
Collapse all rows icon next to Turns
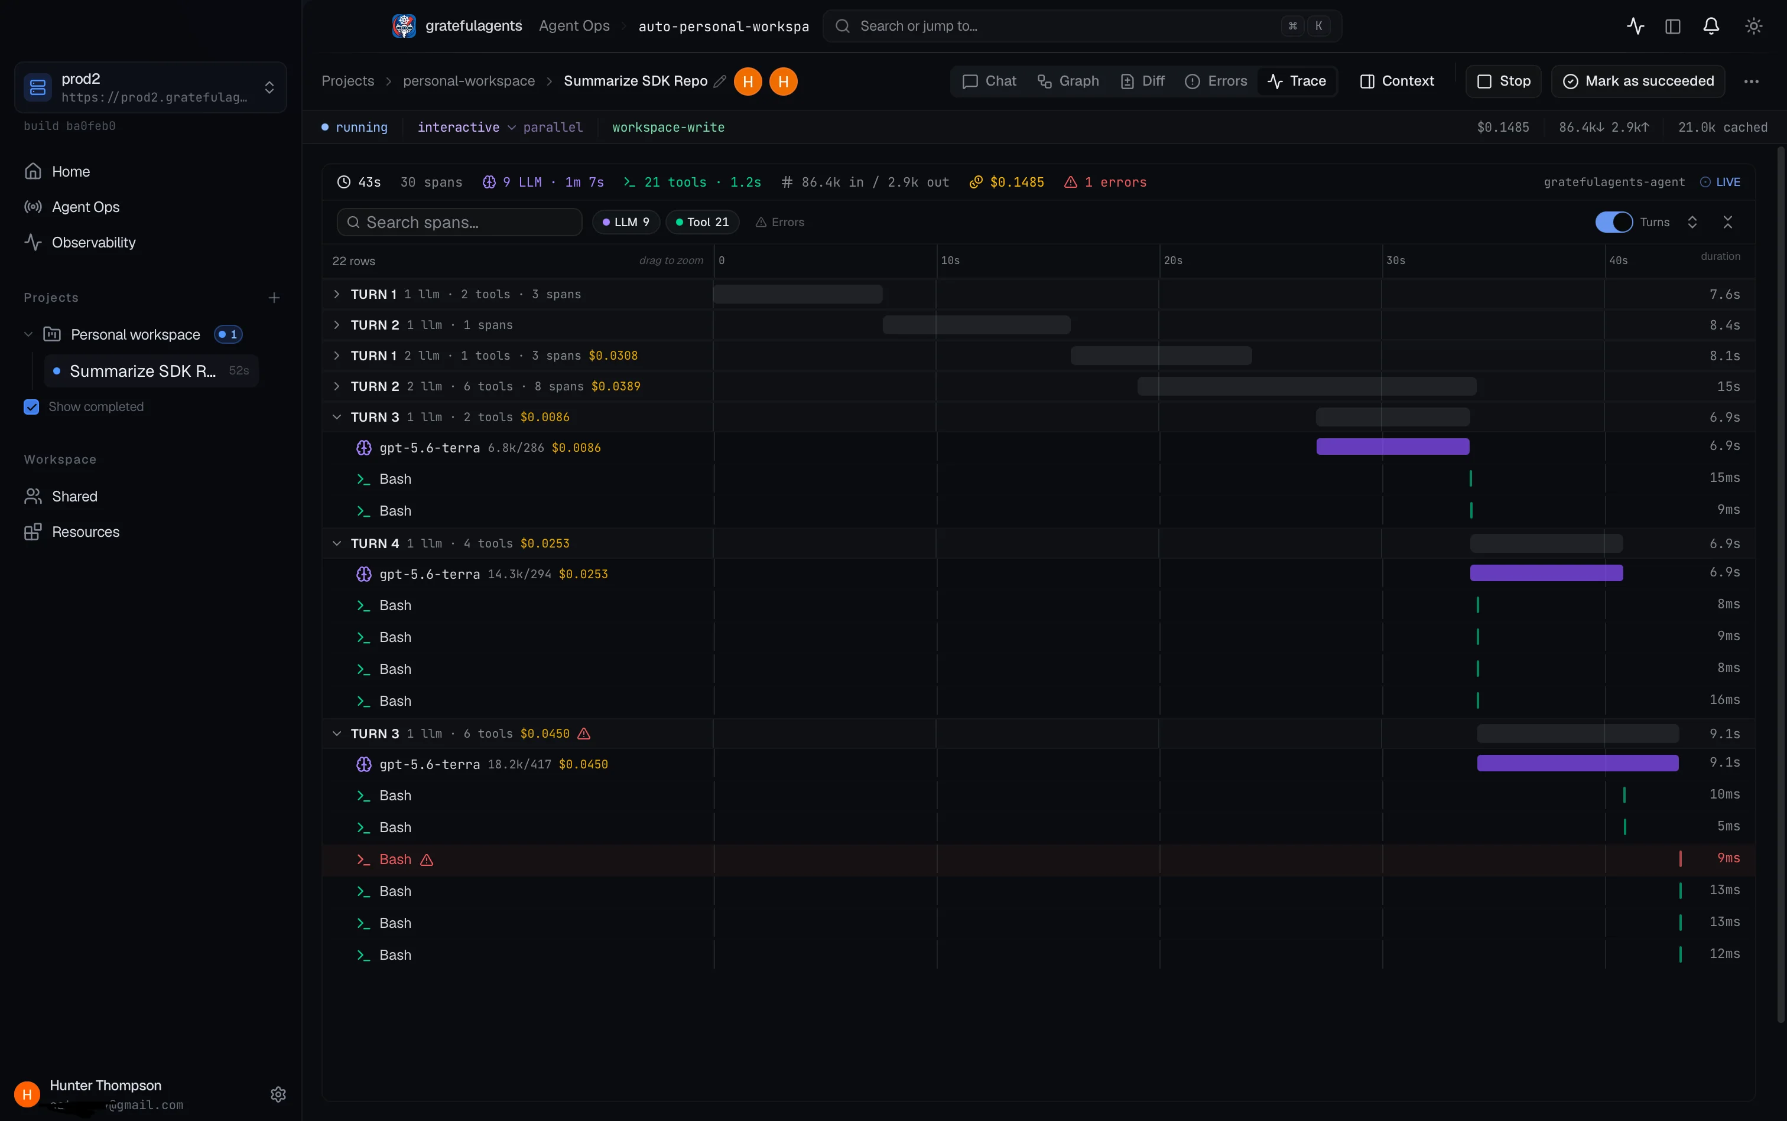pos(1728,223)
